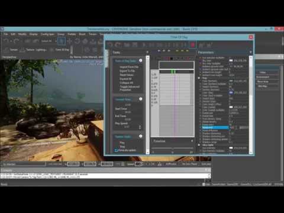Choose the Scale tool icon
This screenshot has height=213, width=284.
pos(85,41)
